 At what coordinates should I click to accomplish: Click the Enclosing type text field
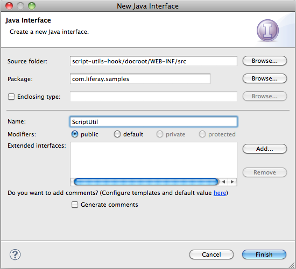click(153, 97)
